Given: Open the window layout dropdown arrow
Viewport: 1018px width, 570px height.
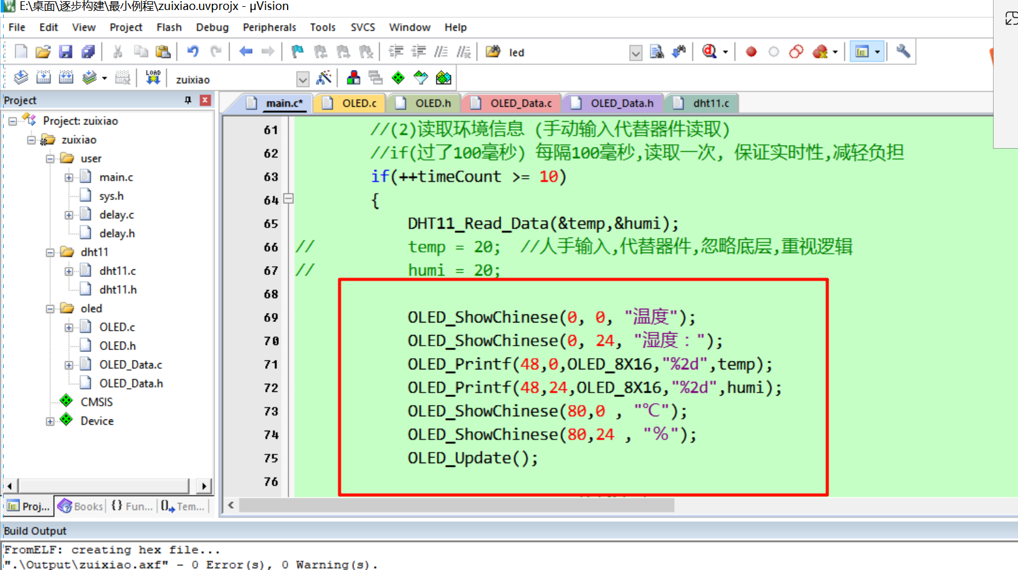Looking at the screenshot, I should click(x=877, y=52).
